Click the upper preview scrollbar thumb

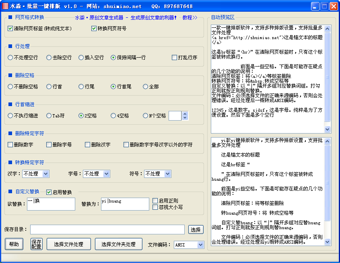(328, 77)
